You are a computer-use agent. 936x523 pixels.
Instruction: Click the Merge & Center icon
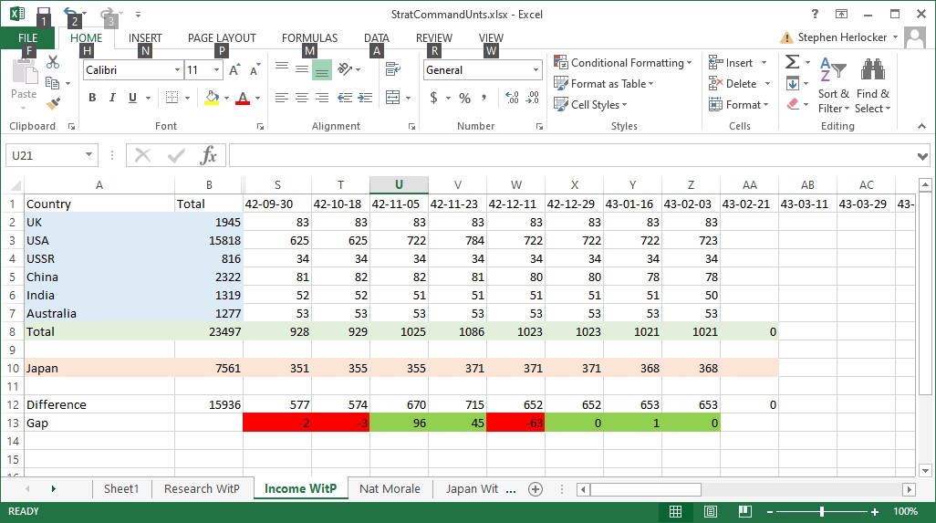(393, 98)
